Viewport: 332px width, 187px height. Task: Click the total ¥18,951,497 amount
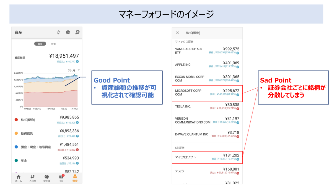(64, 56)
